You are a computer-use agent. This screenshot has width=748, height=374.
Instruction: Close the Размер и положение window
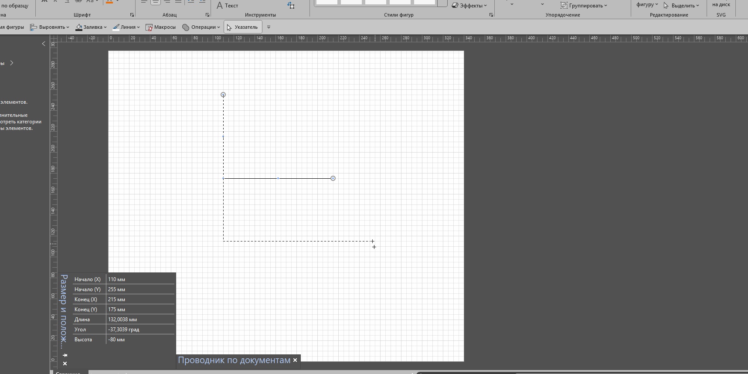click(65, 364)
